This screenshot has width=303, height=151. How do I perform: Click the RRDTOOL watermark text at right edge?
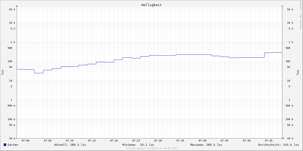pyautogui.click(x=300, y=15)
